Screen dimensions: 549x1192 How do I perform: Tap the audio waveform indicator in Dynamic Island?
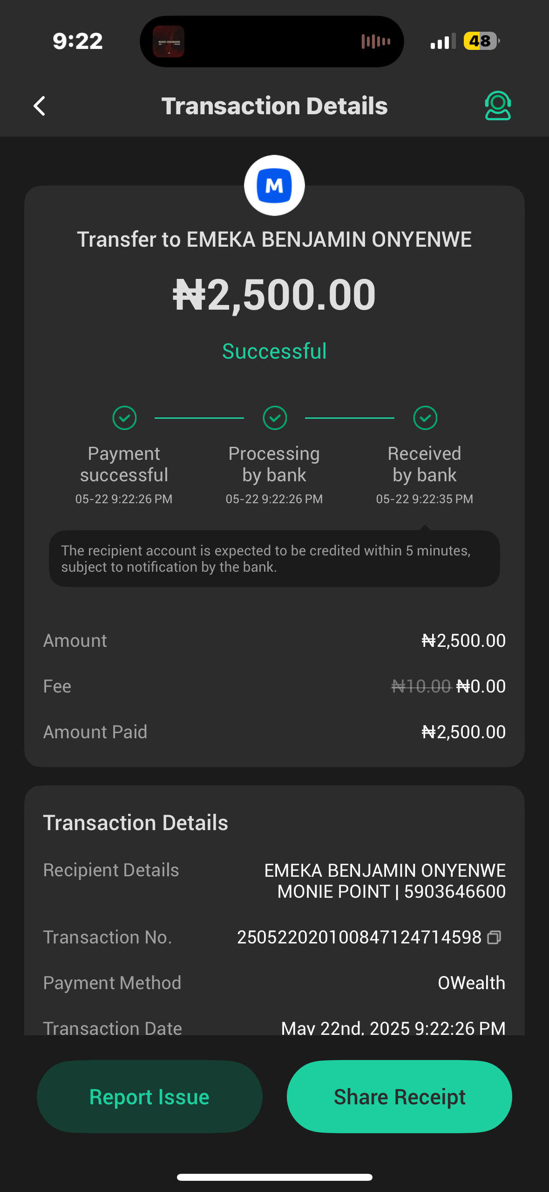pyautogui.click(x=375, y=42)
